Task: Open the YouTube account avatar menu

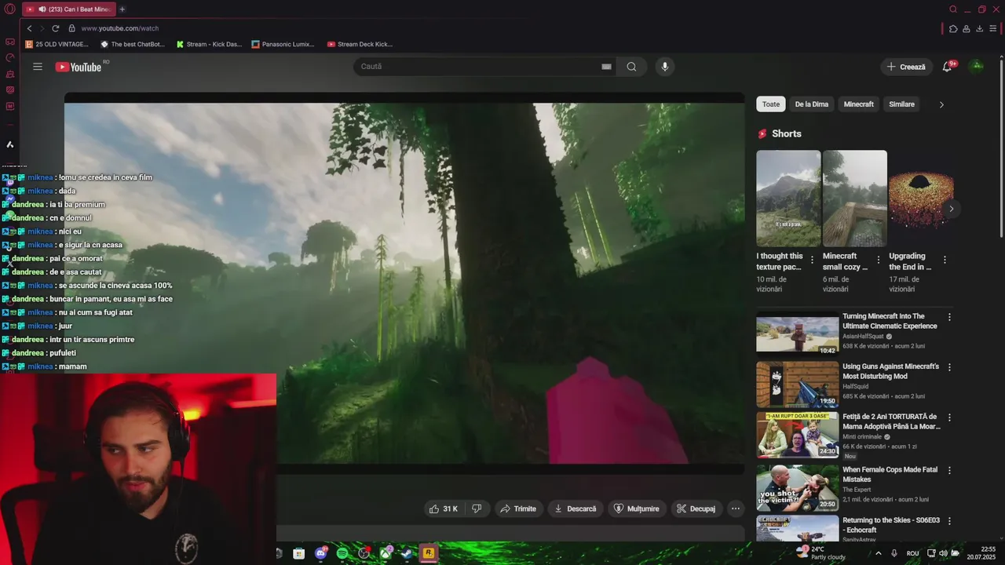Action: click(x=978, y=67)
